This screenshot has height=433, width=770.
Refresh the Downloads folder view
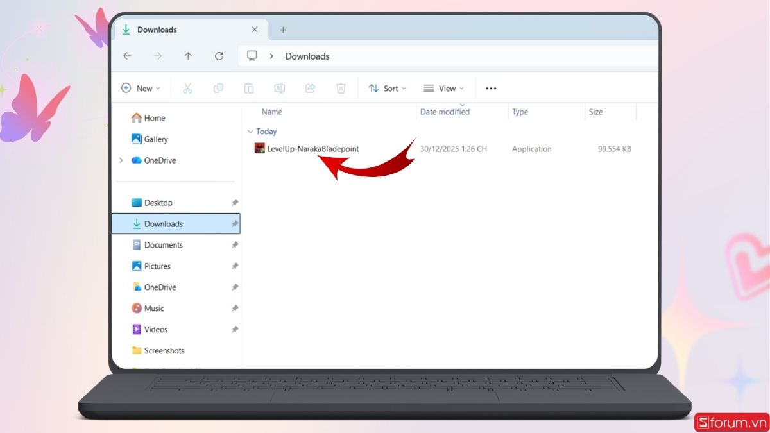pyautogui.click(x=219, y=56)
